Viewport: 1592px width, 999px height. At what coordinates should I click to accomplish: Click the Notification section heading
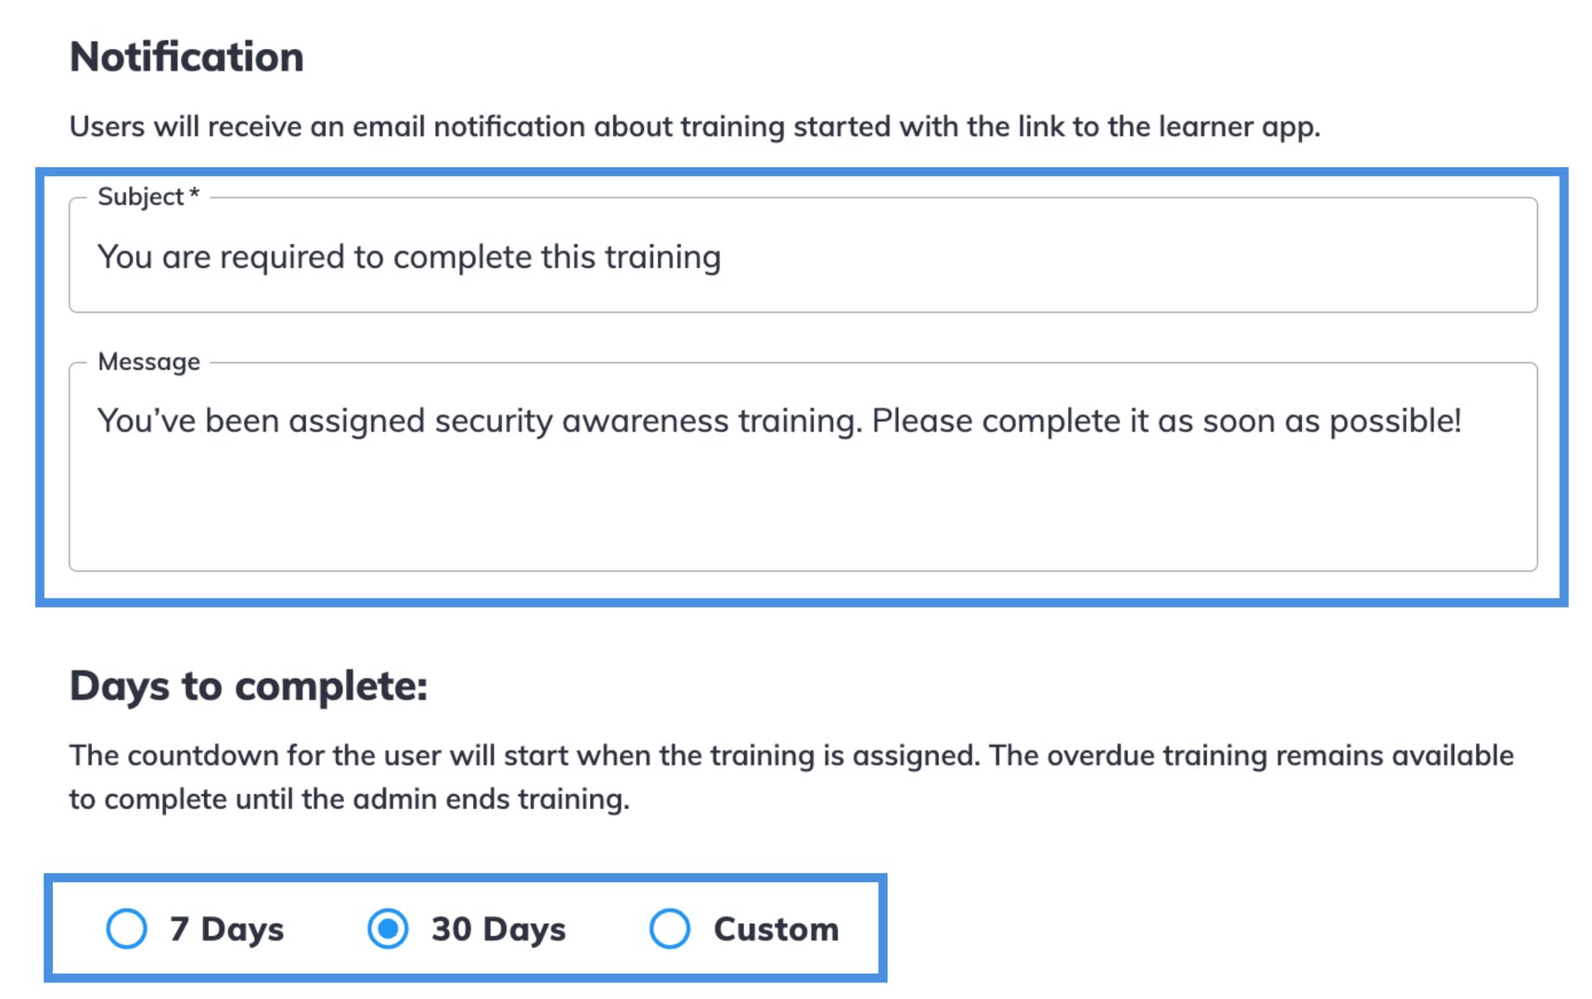point(186,57)
